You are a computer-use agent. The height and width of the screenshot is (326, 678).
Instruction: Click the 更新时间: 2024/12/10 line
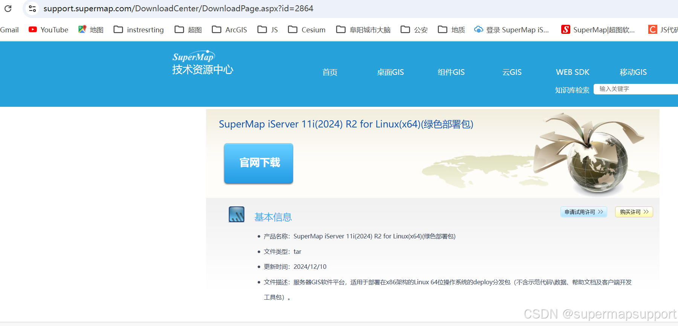(x=295, y=267)
